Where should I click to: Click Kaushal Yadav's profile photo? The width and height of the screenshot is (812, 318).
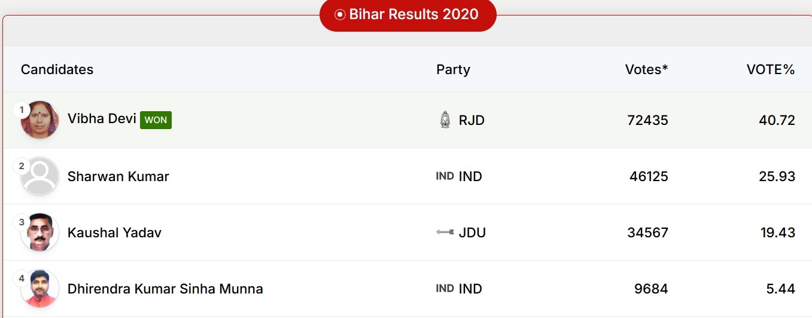[x=40, y=233]
